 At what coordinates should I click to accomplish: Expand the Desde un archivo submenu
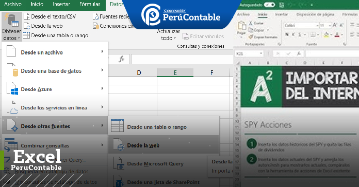(55, 52)
